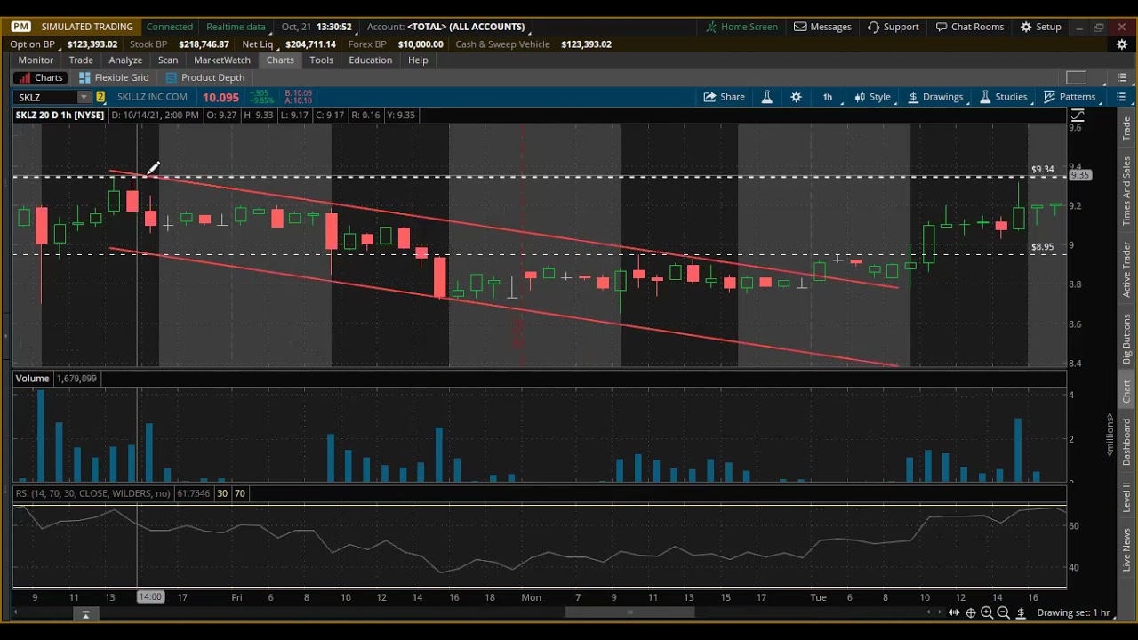Image resolution: width=1138 pixels, height=640 pixels.
Task: Open the Trade tab
Action: (x=81, y=60)
